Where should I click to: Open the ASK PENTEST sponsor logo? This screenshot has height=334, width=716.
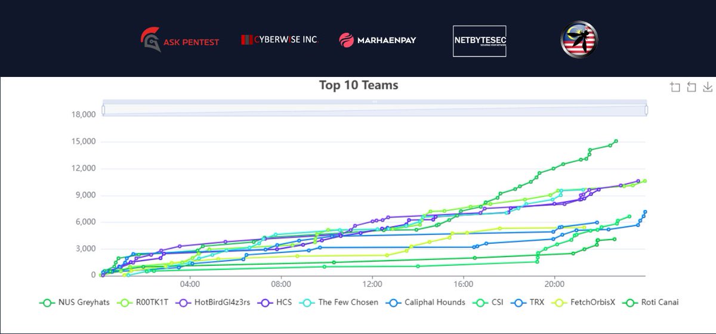tap(180, 39)
